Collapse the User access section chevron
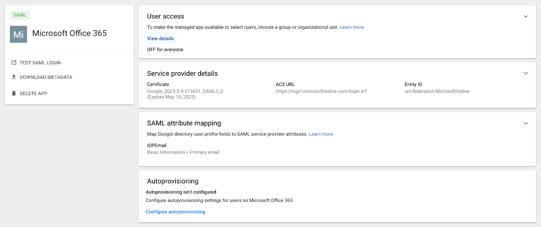The width and height of the screenshot is (541, 227). pyautogui.click(x=526, y=17)
